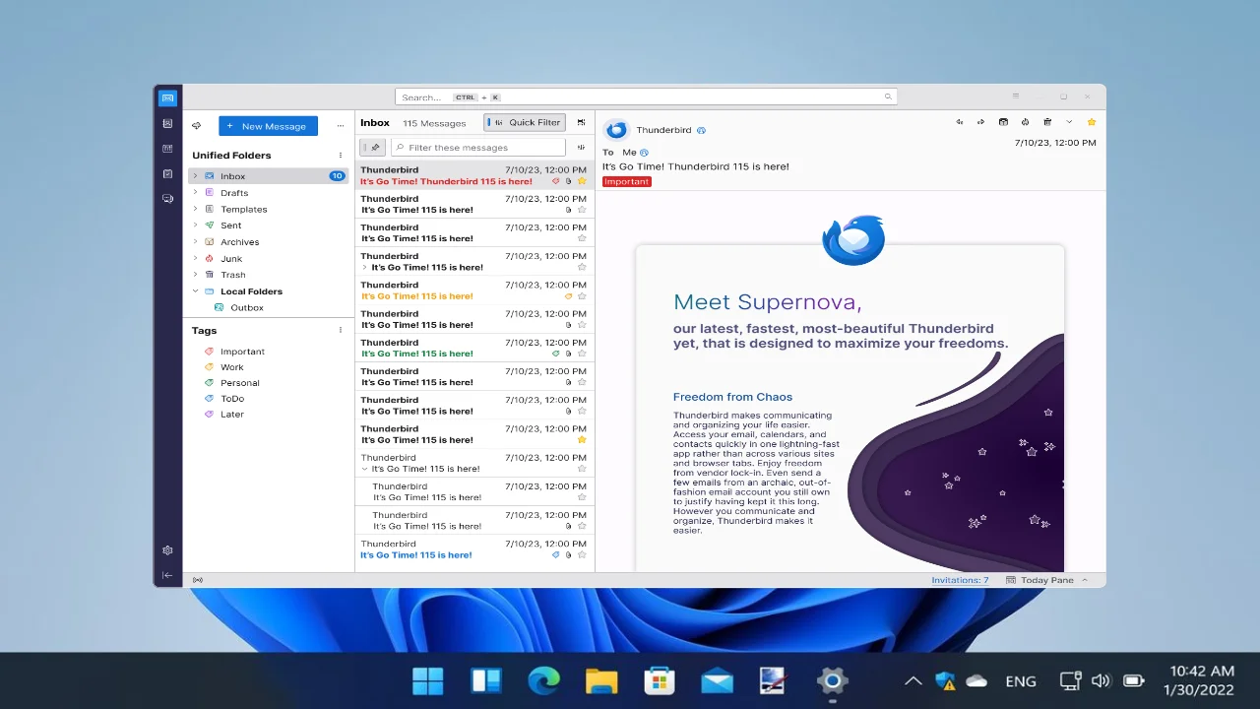The image size is (1260, 709).
Task: Open quick filter bar options icon
Action: coord(581,147)
